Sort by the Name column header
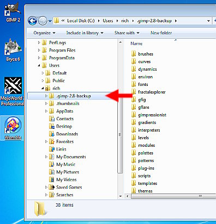The width and height of the screenshot is (216, 224). click(x=136, y=43)
